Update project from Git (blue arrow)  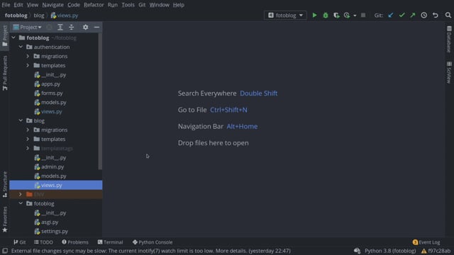click(x=391, y=15)
